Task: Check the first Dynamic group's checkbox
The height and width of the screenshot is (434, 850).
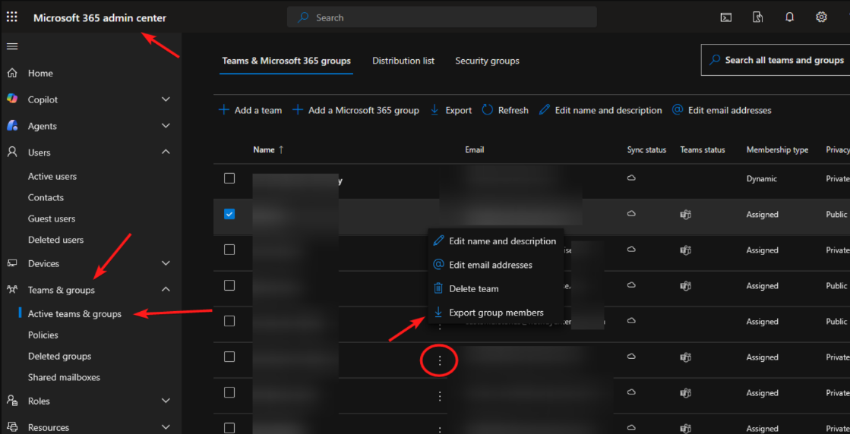Action: 229,178
